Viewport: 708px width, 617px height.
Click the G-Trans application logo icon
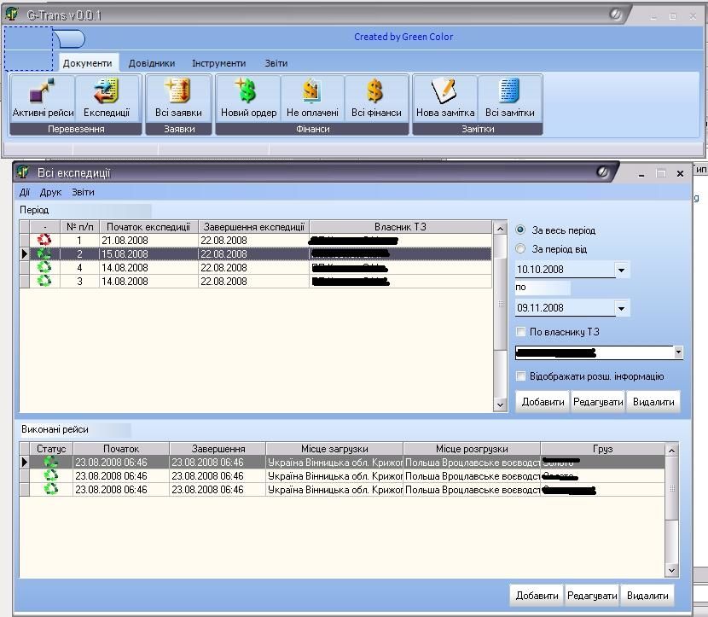pos(11,14)
